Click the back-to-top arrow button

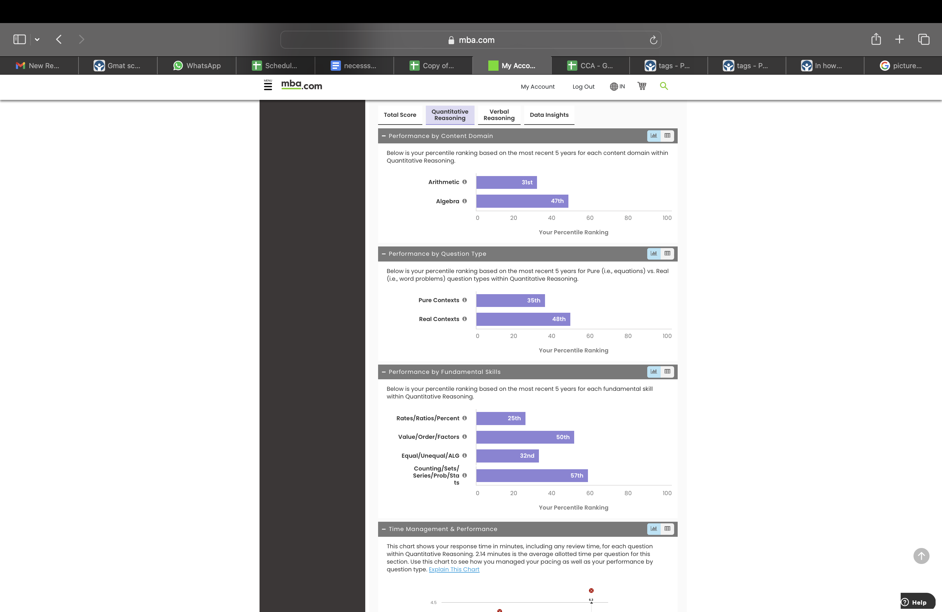click(x=921, y=556)
